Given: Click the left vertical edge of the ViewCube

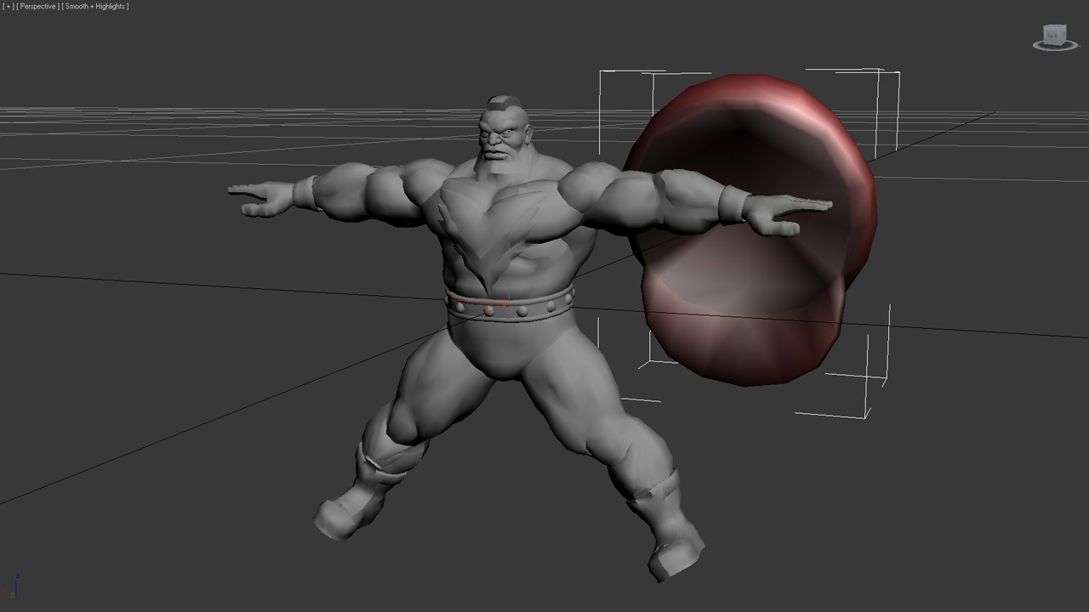Looking at the screenshot, I should click(1044, 35).
